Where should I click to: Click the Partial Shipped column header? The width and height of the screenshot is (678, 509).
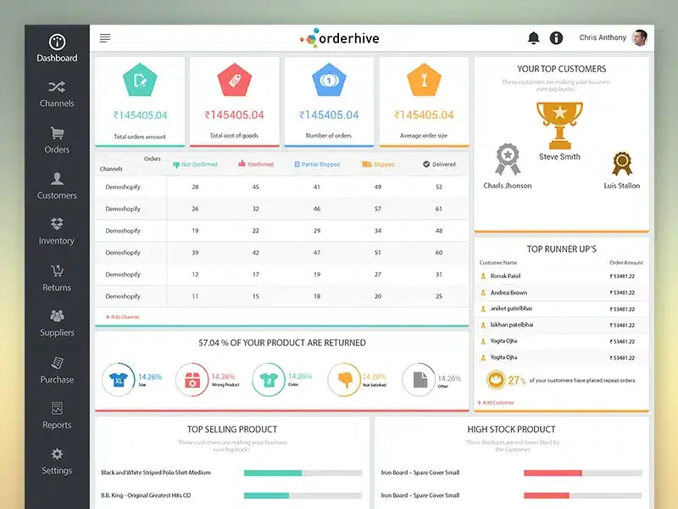point(317,165)
